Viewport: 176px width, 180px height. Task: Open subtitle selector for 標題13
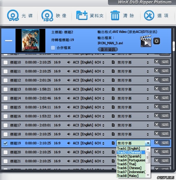[148, 90]
